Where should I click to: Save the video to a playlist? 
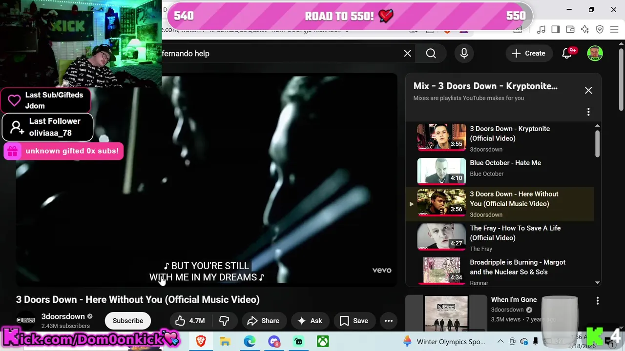354,321
